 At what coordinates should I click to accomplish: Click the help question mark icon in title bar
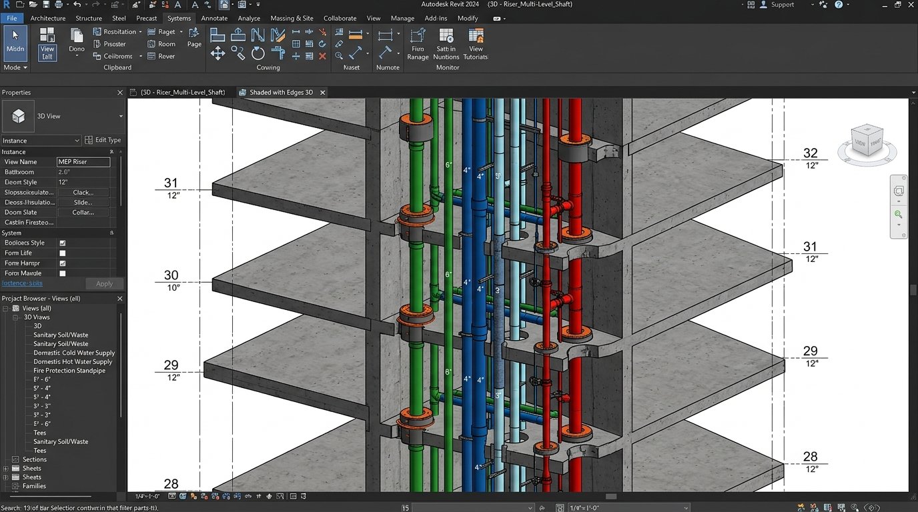(x=839, y=5)
